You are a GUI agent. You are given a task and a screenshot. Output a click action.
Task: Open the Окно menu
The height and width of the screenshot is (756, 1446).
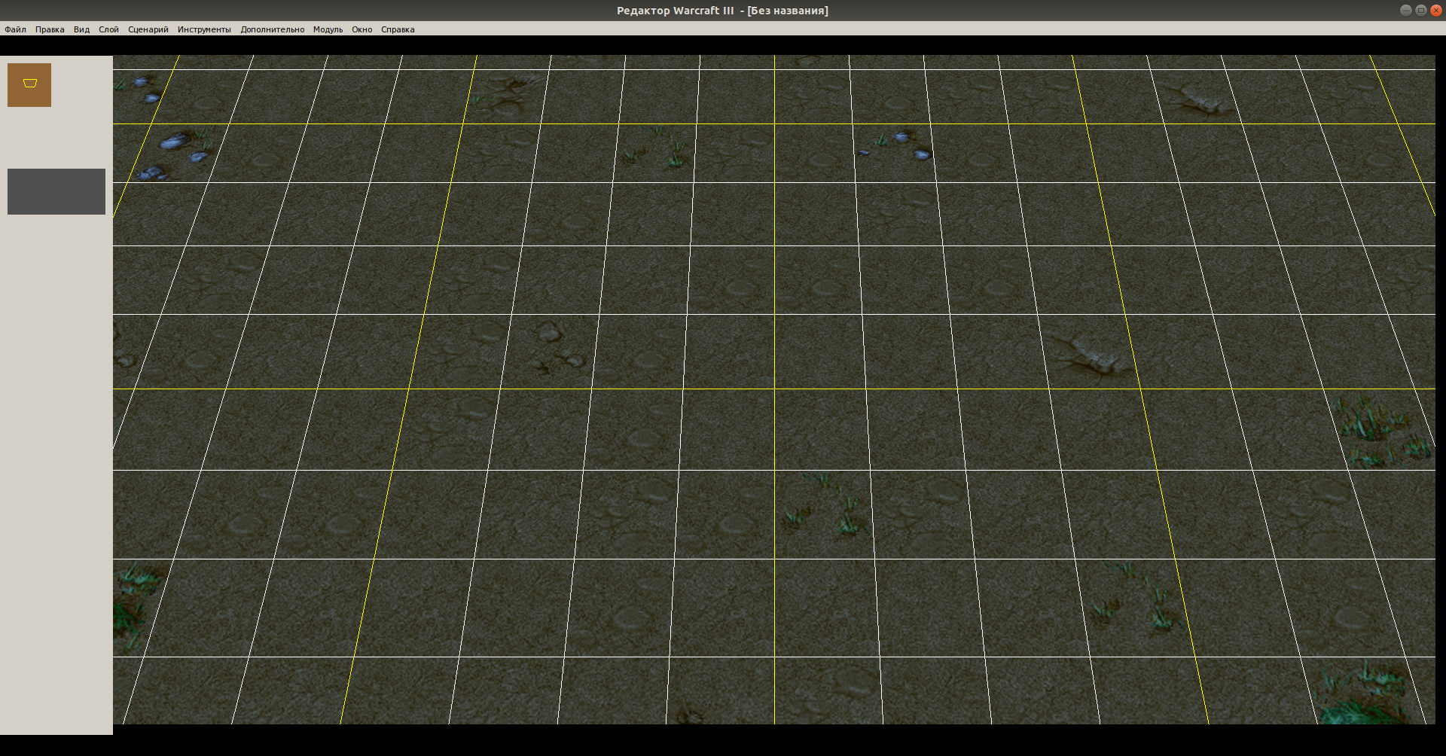pyautogui.click(x=361, y=29)
